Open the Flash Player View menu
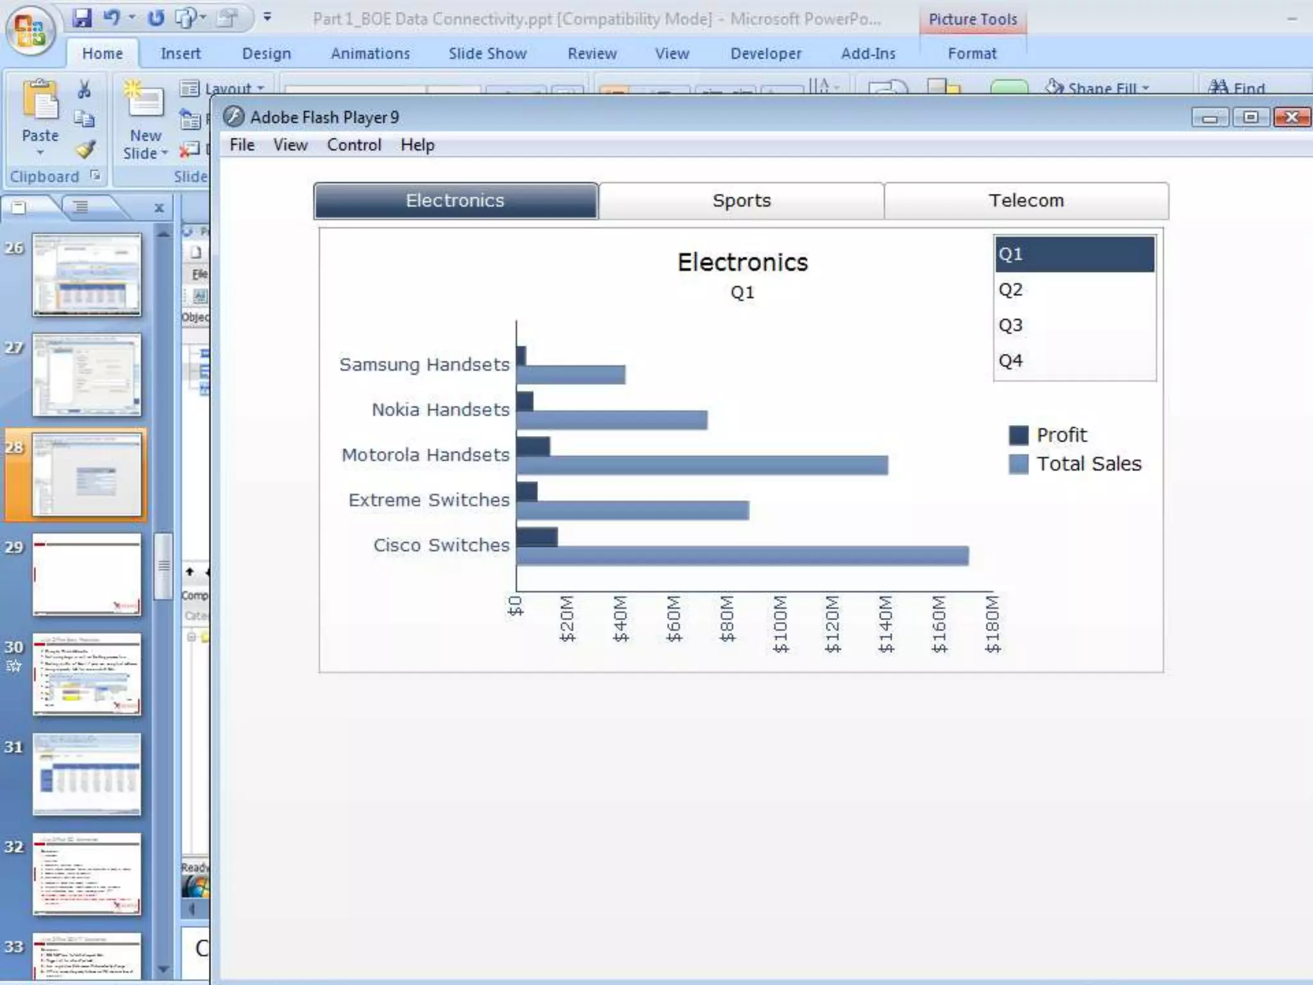The image size is (1313, 985). pos(290,145)
